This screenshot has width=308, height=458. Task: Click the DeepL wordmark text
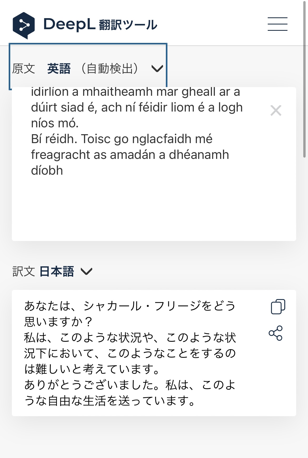69,24
